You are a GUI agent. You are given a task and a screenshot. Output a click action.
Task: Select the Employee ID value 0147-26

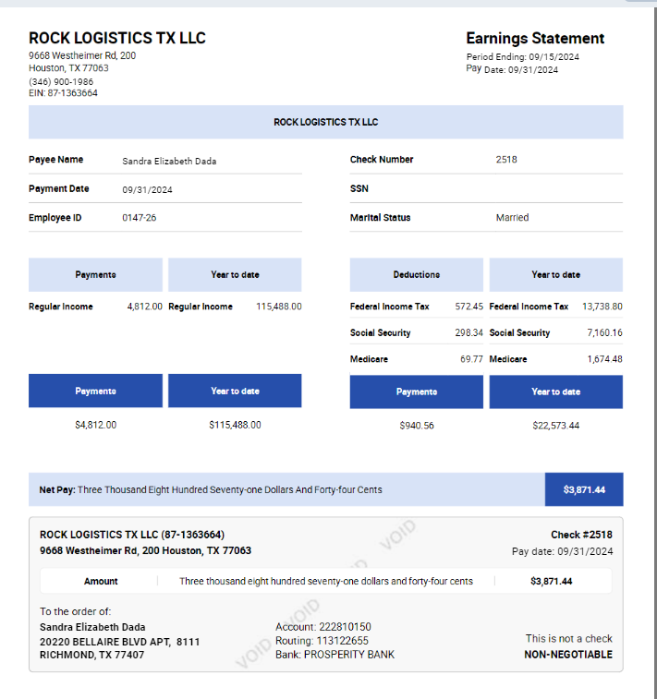click(140, 218)
